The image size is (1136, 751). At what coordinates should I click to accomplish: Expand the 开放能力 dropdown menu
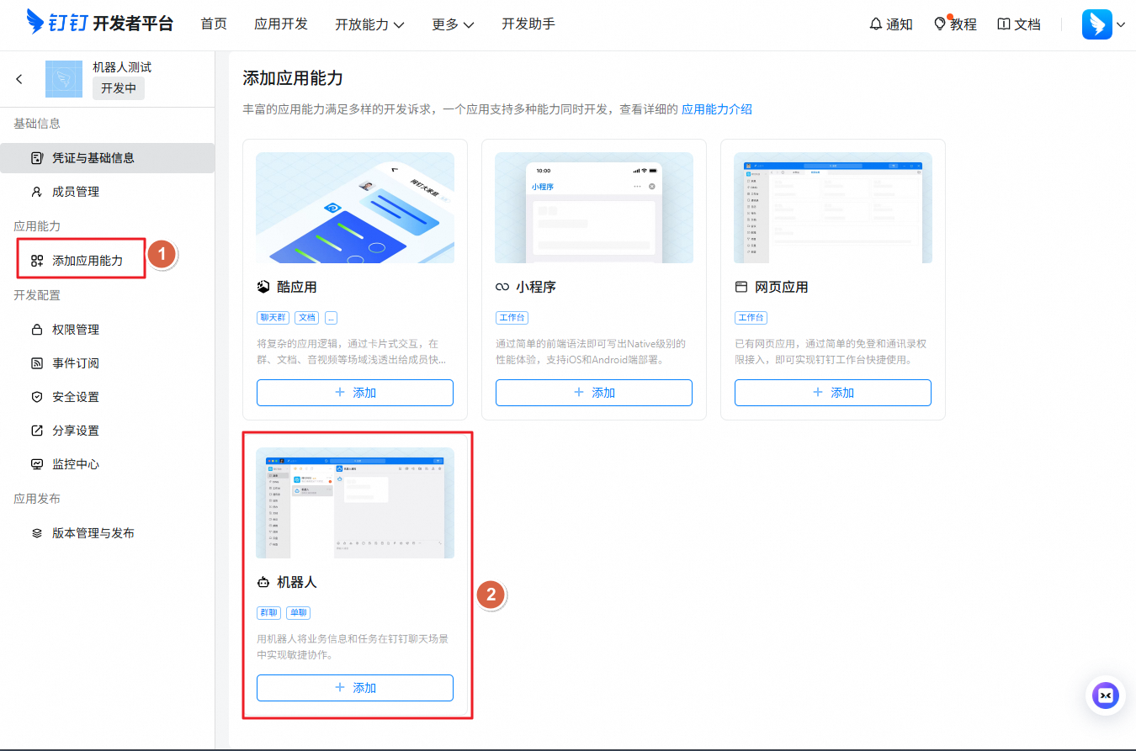[x=369, y=24]
